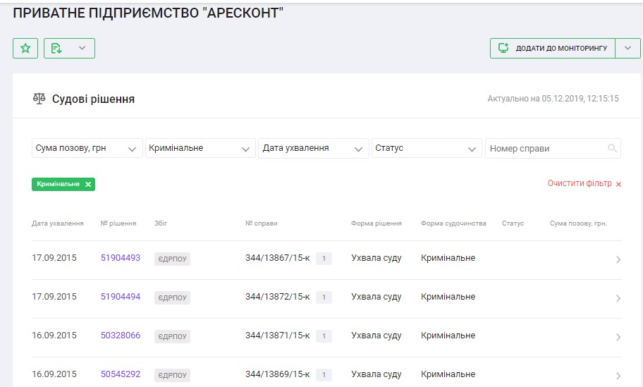Expand the Дата ухвалення filter dropdown
Viewport: 643px width, 387px height.
313,148
